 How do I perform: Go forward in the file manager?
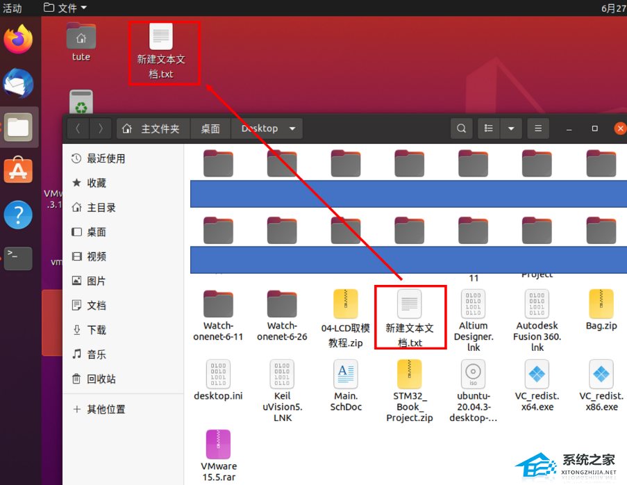pos(101,129)
